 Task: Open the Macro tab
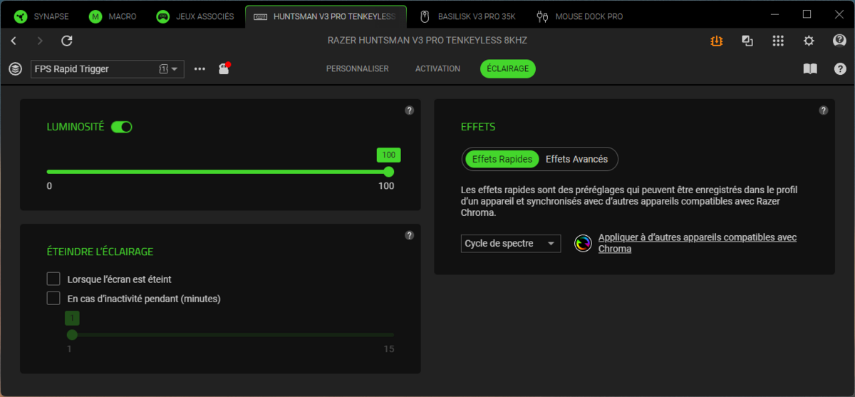coord(114,16)
